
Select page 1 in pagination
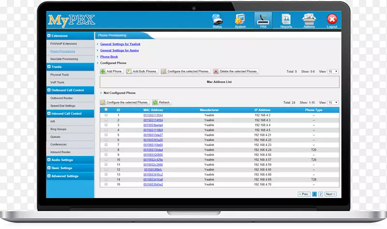click(314, 194)
